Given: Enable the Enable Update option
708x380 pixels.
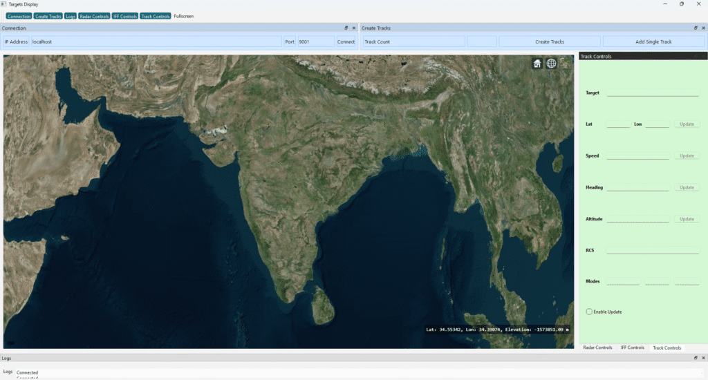Looking at the screenshot, I should pyautogui.click(x=590, y=312).
